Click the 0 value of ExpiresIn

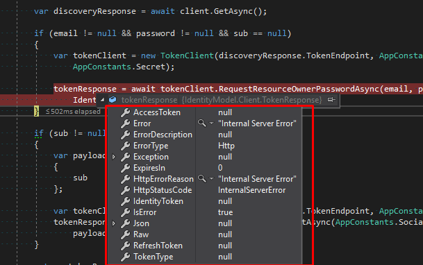(x=220, y=168)
